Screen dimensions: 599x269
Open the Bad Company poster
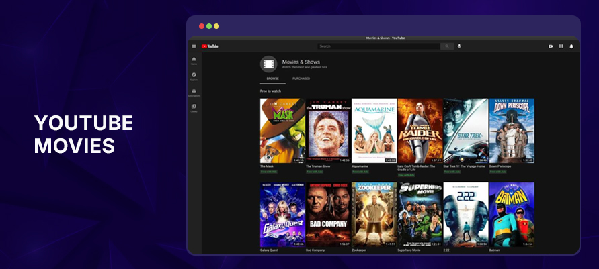point(328,215)
